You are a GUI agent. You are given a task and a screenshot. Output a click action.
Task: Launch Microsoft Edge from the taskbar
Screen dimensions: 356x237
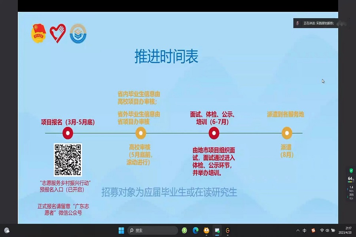tap(195, 230)
